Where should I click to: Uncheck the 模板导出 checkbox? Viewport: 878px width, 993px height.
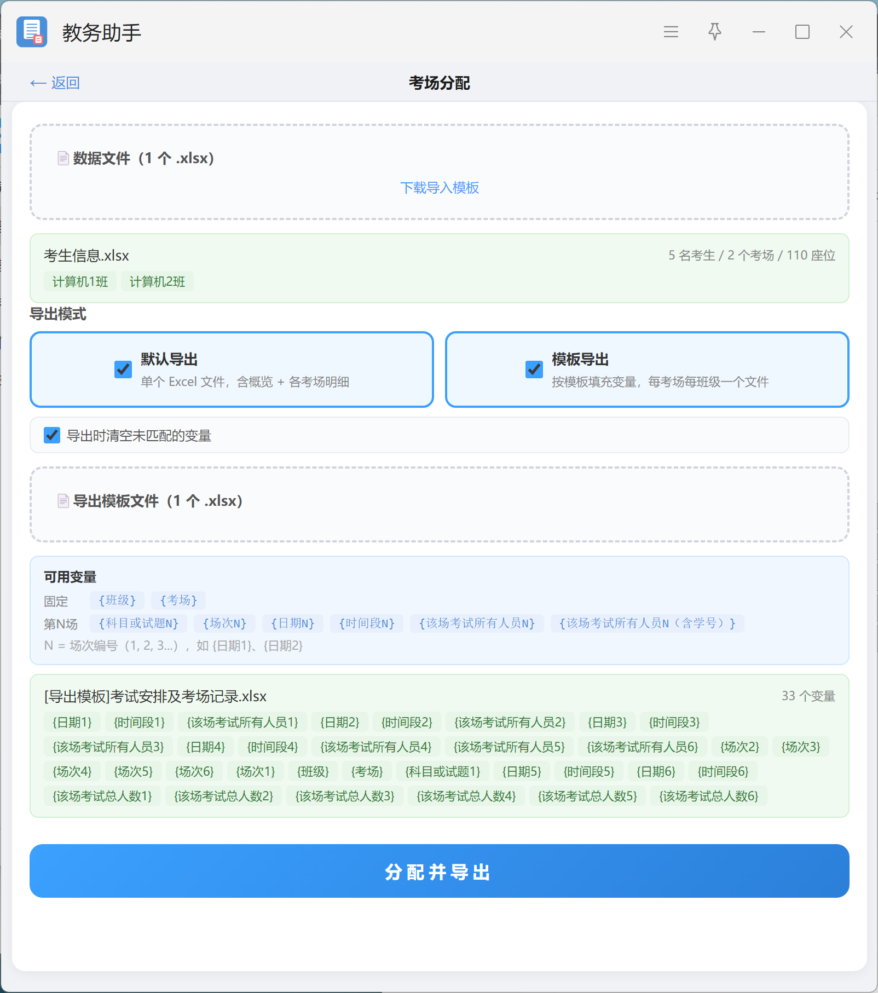[534, 370]
